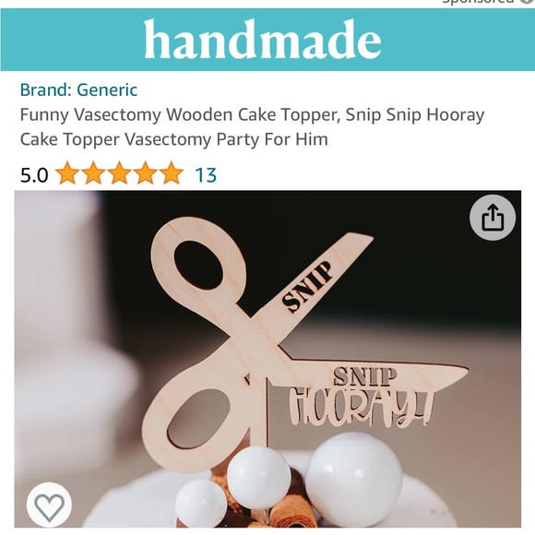Click the middle orange rating star
The height and width of the screenshot is (535, 535).
119,173
